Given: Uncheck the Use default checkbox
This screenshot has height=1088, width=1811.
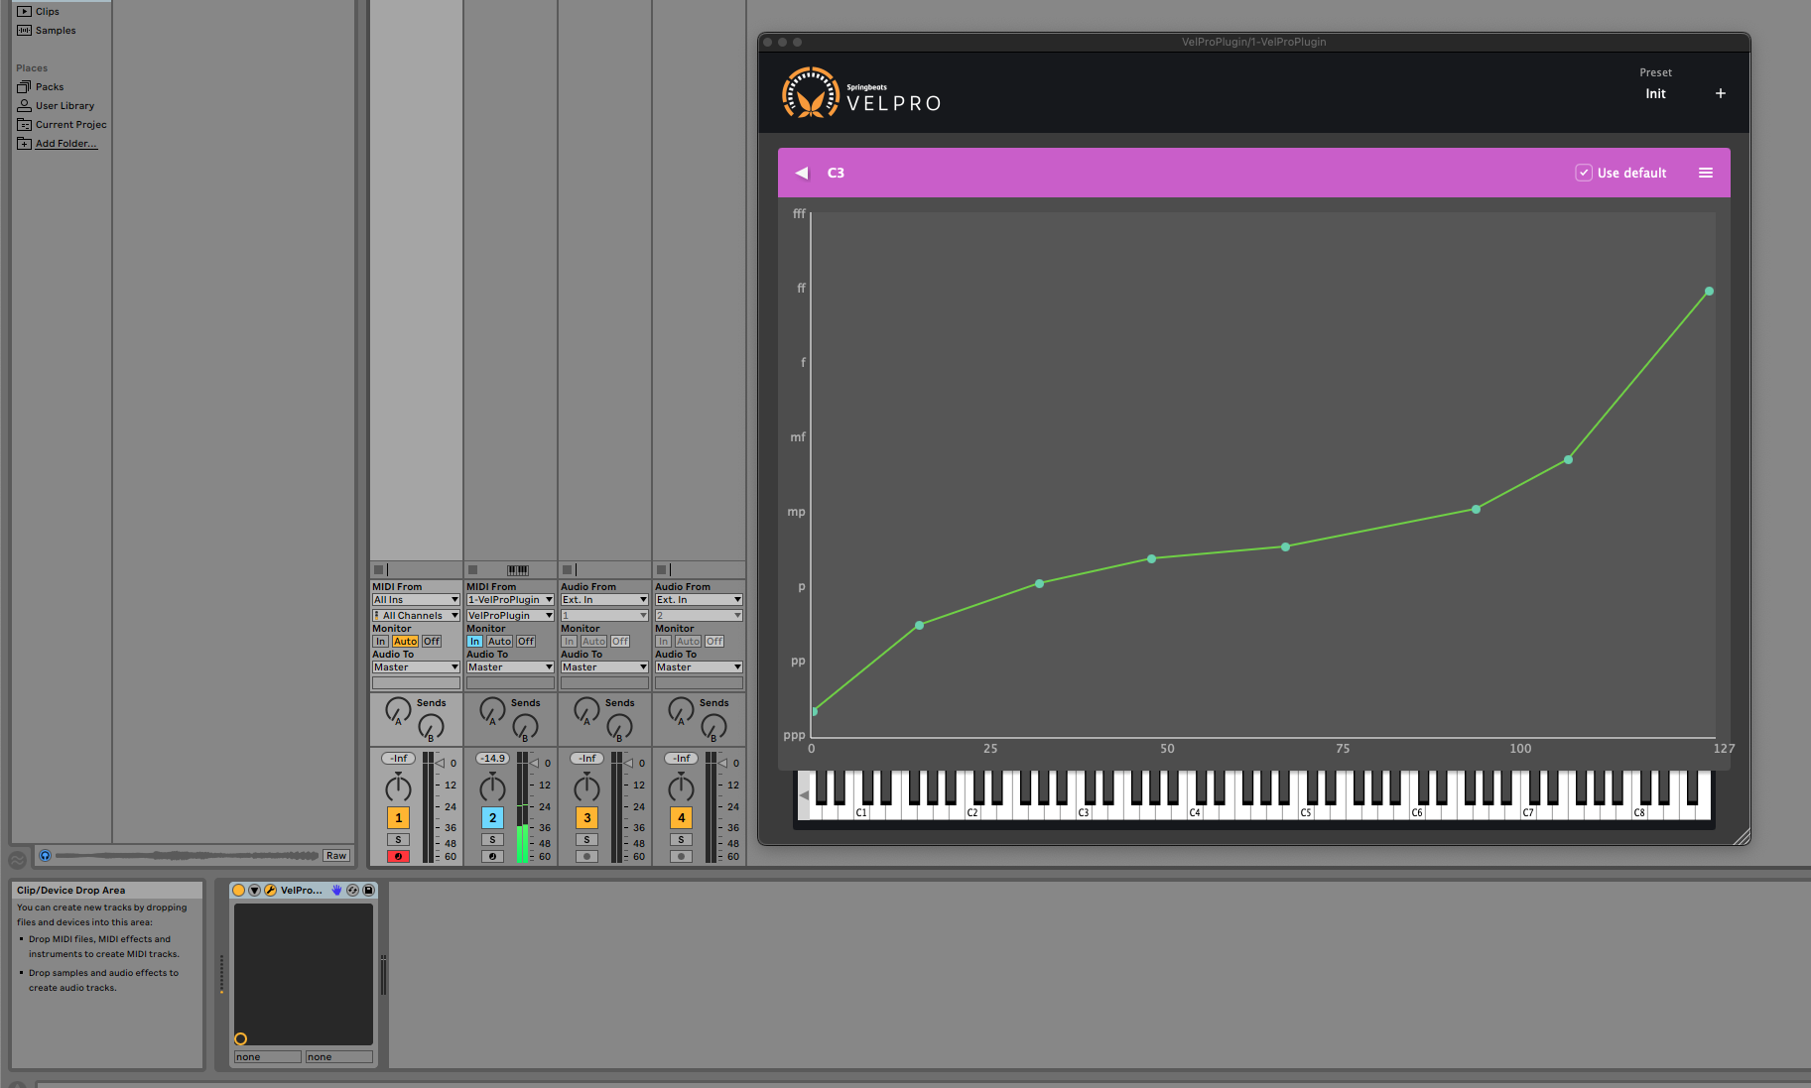Looking at the screenshot, I should tap(1584, 172).
